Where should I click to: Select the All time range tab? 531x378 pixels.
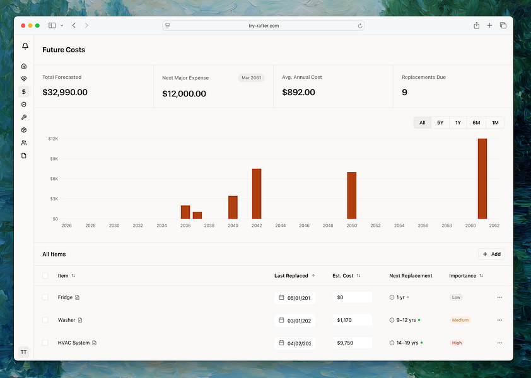pyautogui.click(x=423, y=122)
